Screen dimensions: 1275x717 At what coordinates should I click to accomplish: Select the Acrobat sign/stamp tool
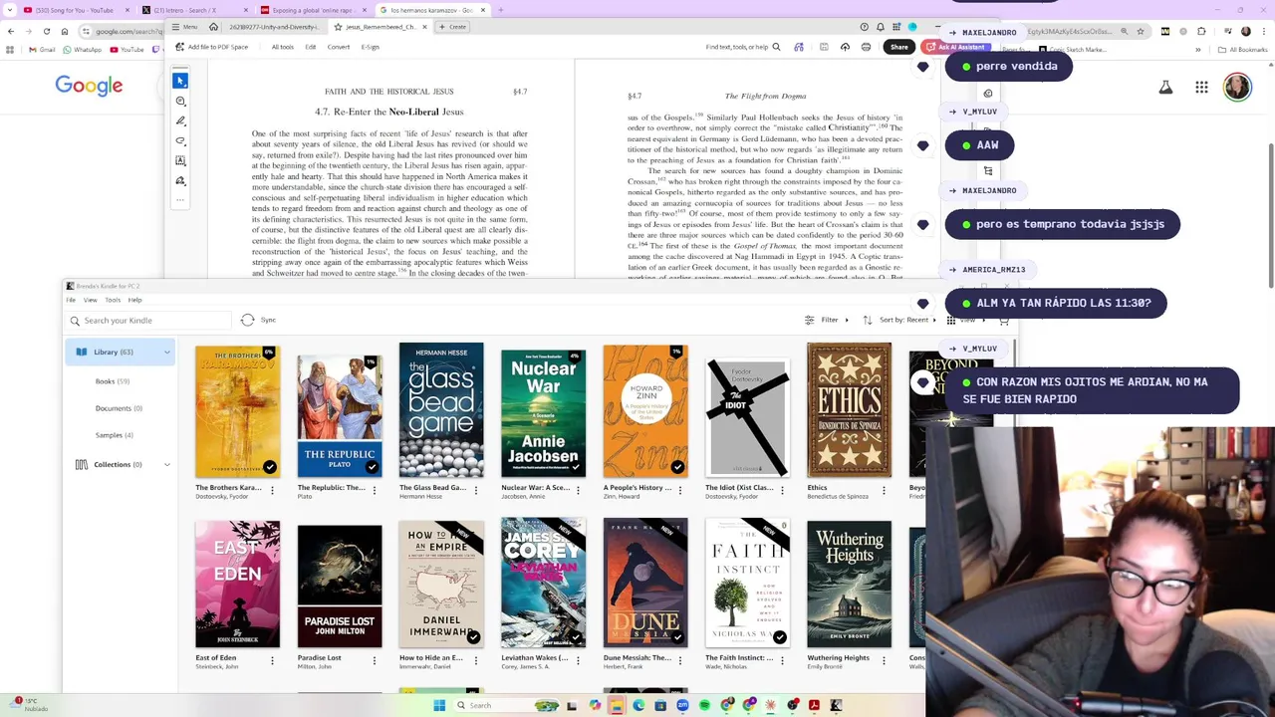[x=180, y=180]
